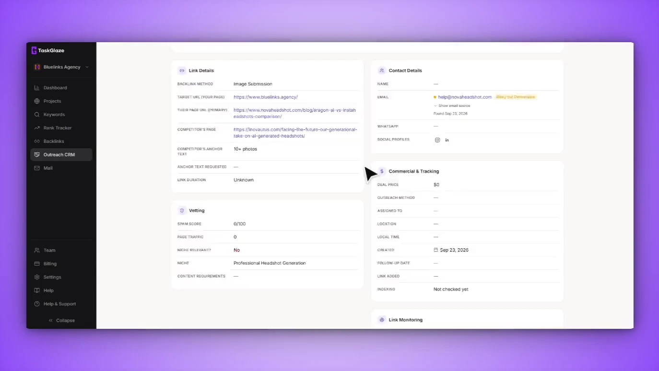659x371 pixels.
Task: Click the Team people icon
Action: (x=37, y=250)
